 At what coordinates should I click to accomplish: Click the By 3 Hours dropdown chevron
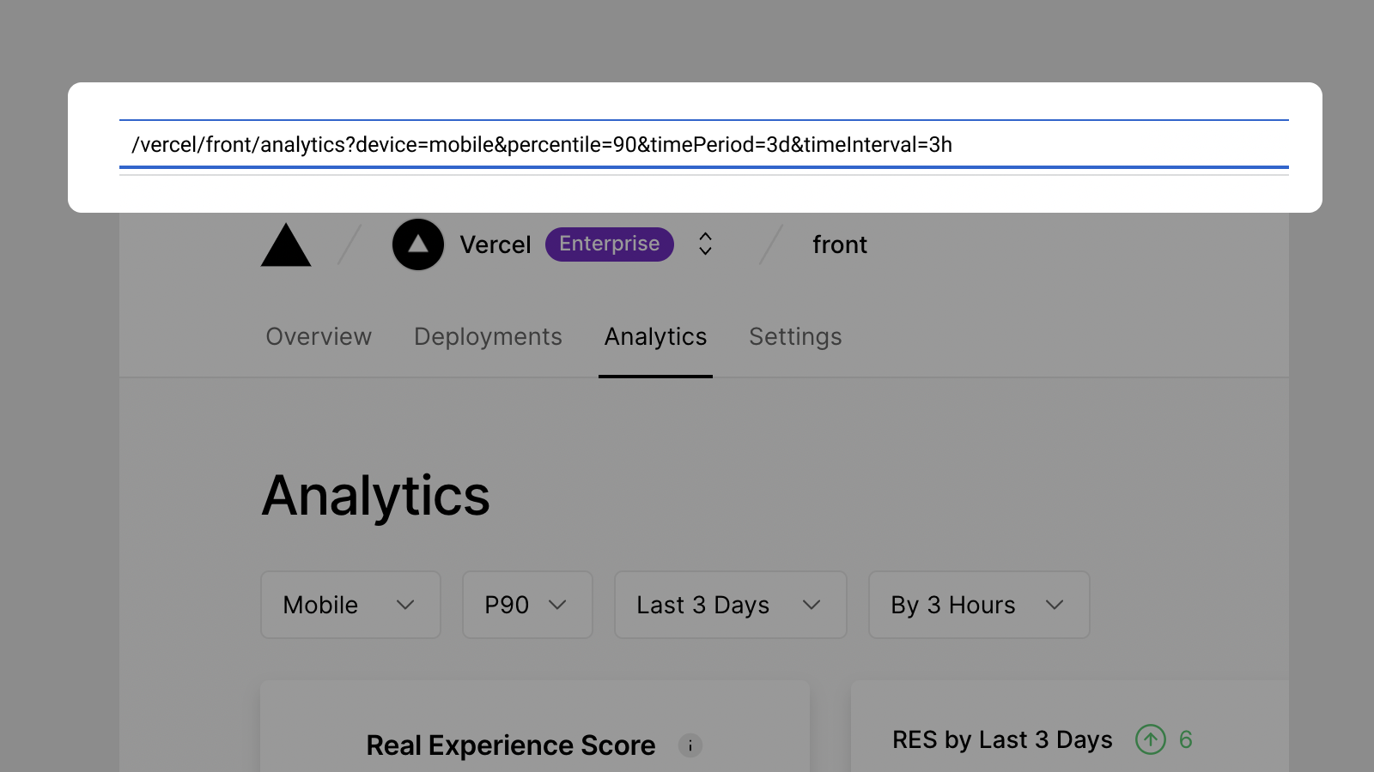click(1055, 605)
